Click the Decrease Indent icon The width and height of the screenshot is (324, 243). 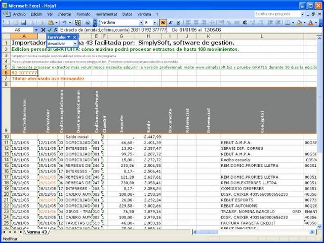point(270,22)
